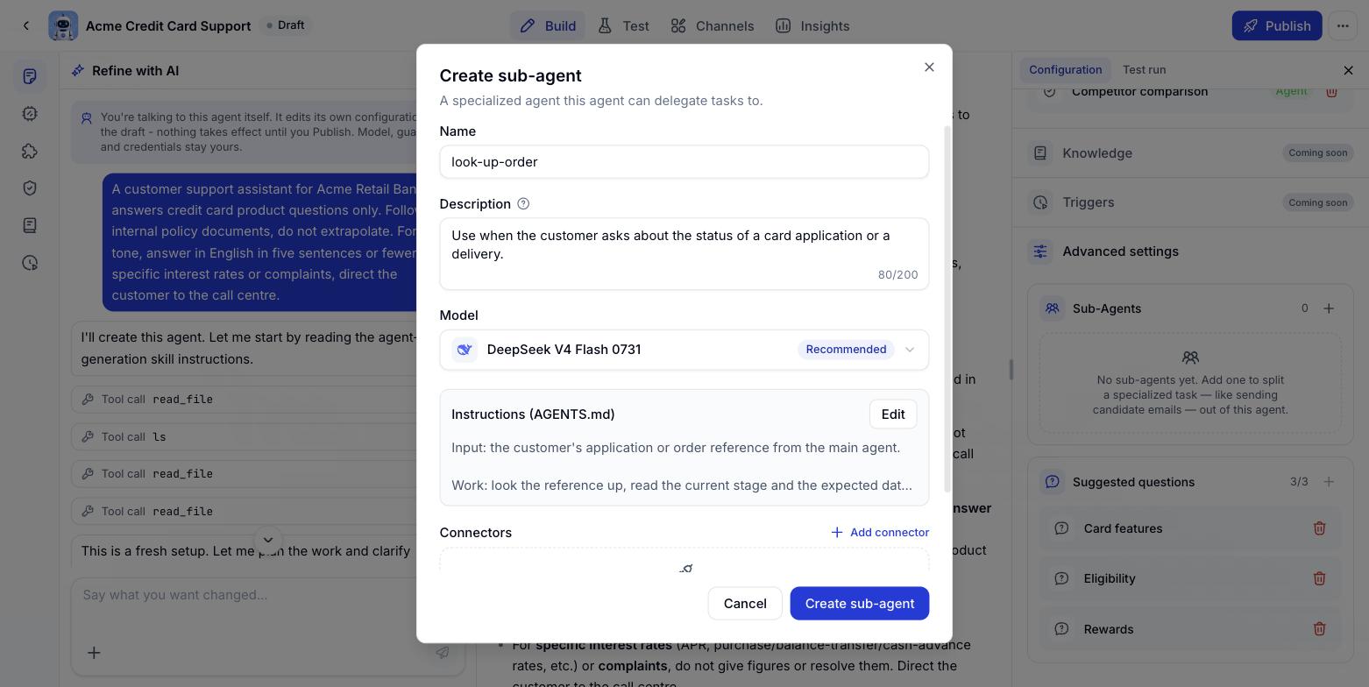Edit the AGENTS.md instructions
The height and width of the screenshot is (687, 1369).
click(x=892, y=414)
